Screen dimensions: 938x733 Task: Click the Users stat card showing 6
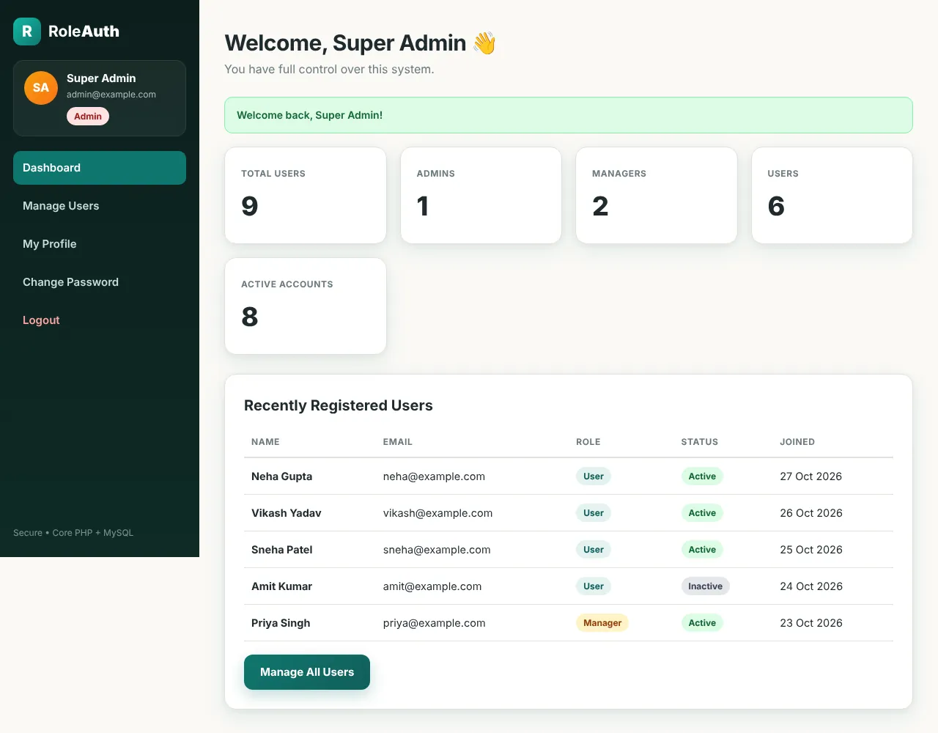(832, 196)
